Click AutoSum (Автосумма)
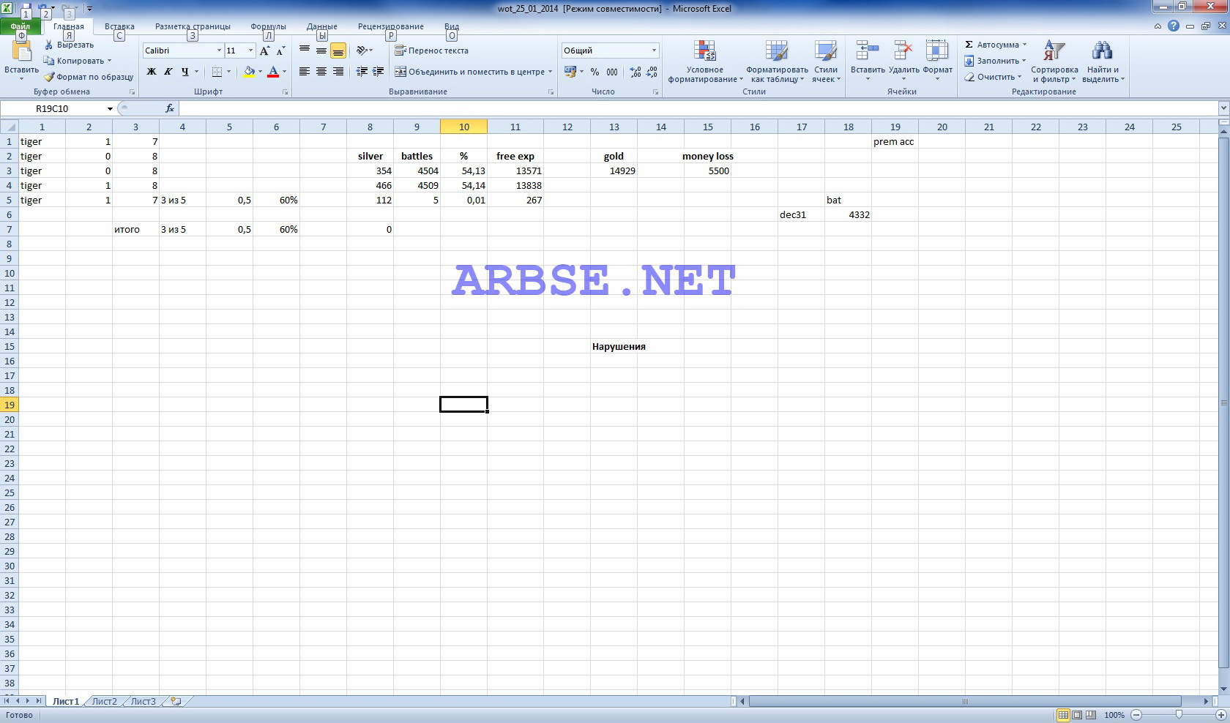Image resolution: width=1230 pixels, height=723 pixels. [x=994, y=45]
